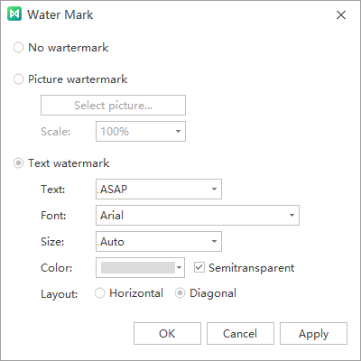Choose the Picture wartermark radio button
The width and height of the screenshot is (361, 361).
(18, 79)
